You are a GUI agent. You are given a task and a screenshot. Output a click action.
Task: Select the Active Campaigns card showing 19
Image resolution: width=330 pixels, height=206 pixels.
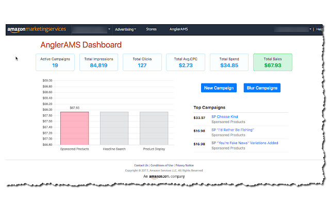coord(55,62)
